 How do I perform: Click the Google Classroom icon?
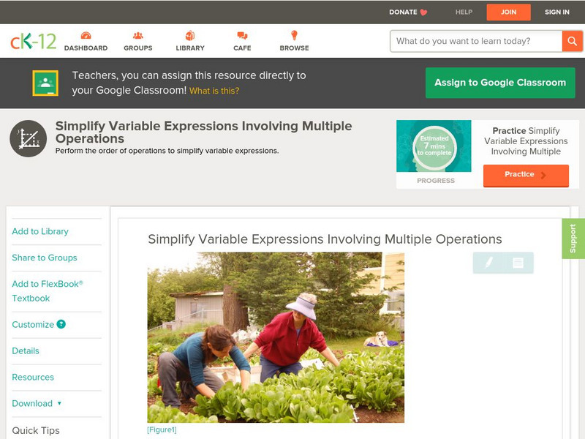pos(45,83)
